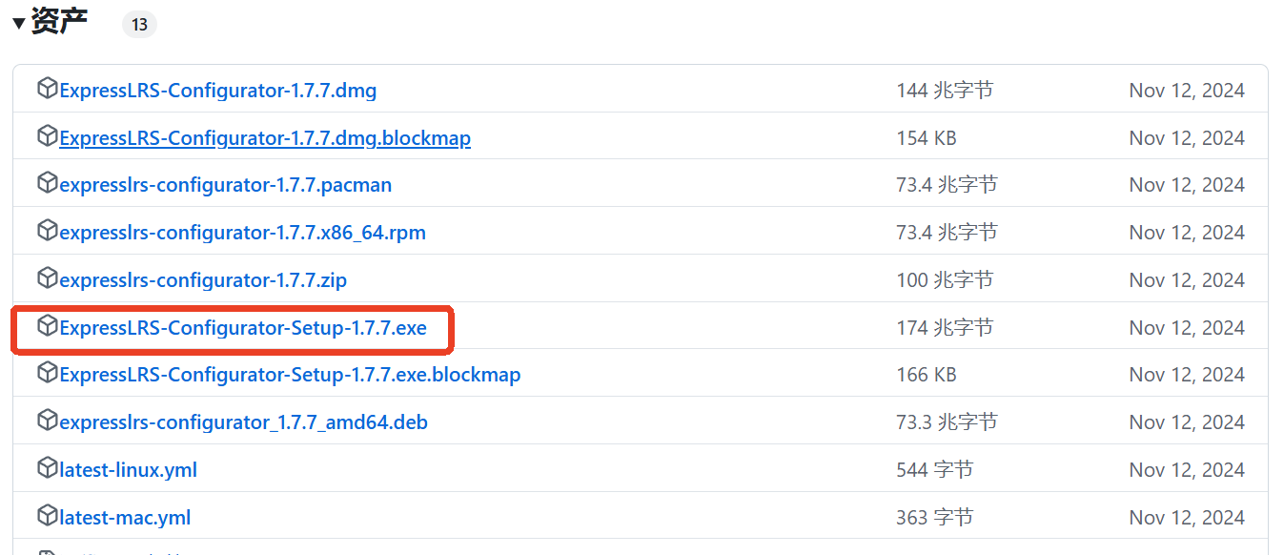Open the ExpressLRS-Configurator-1.7.7.dmg.blockmap link

pos(265,138)
